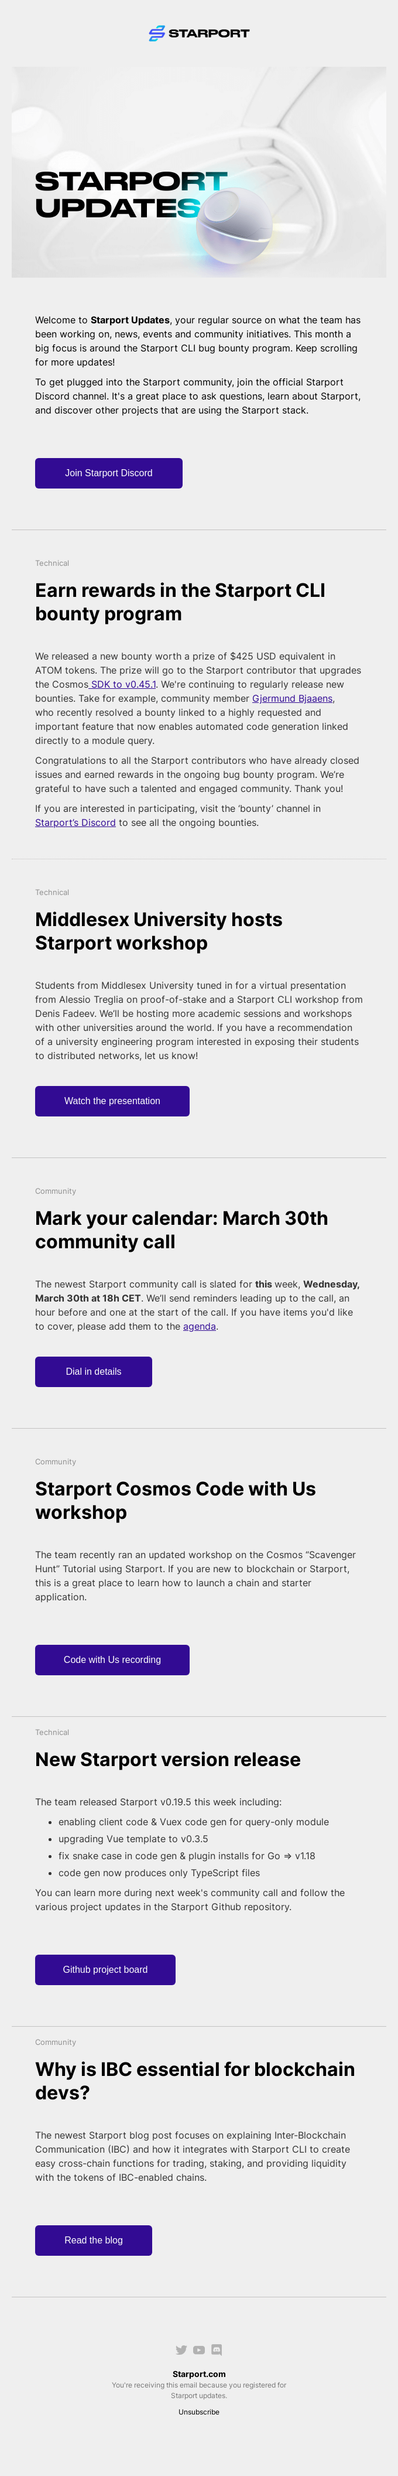The height and width of the screenshot is (2476, 398).
Task: Open the Code with Us recording
Action: pyautogui.click(x=112, y=1659)
